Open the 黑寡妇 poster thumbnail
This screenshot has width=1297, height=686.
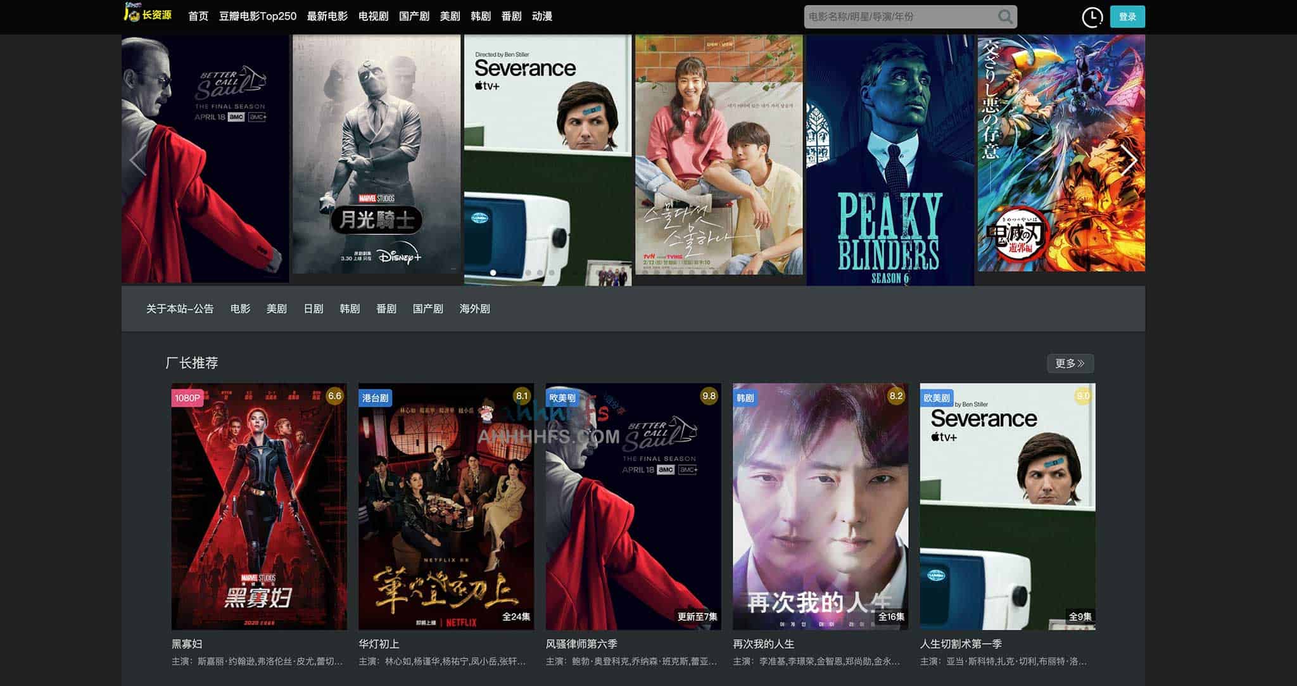[259, 506]
